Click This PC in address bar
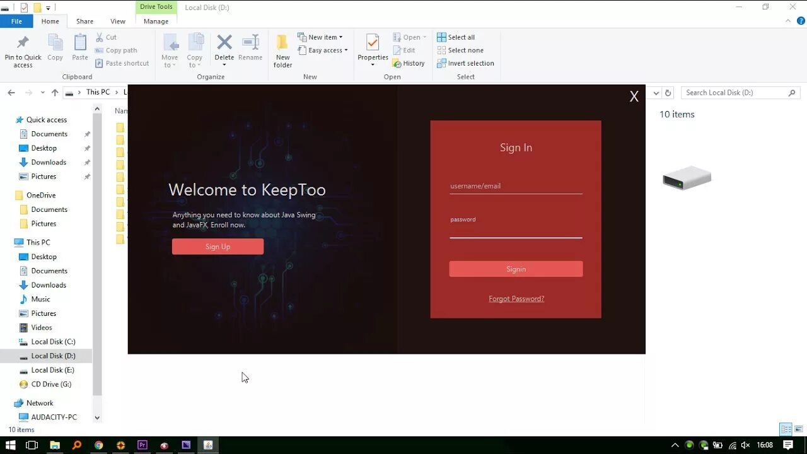The image size is (807, 454). [98, 92]
